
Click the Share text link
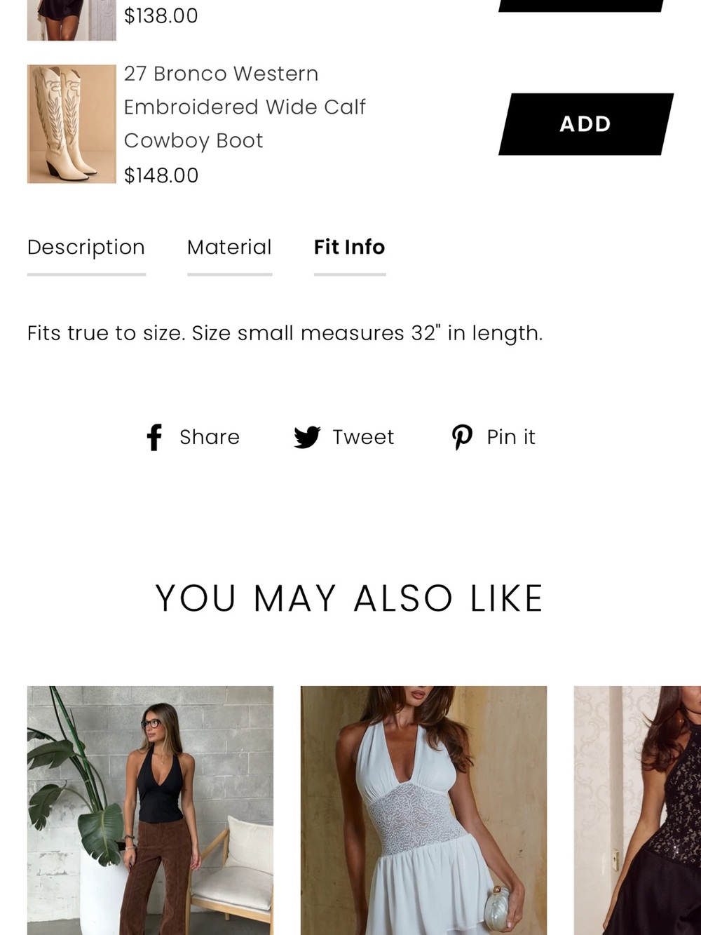click(210, 437)
